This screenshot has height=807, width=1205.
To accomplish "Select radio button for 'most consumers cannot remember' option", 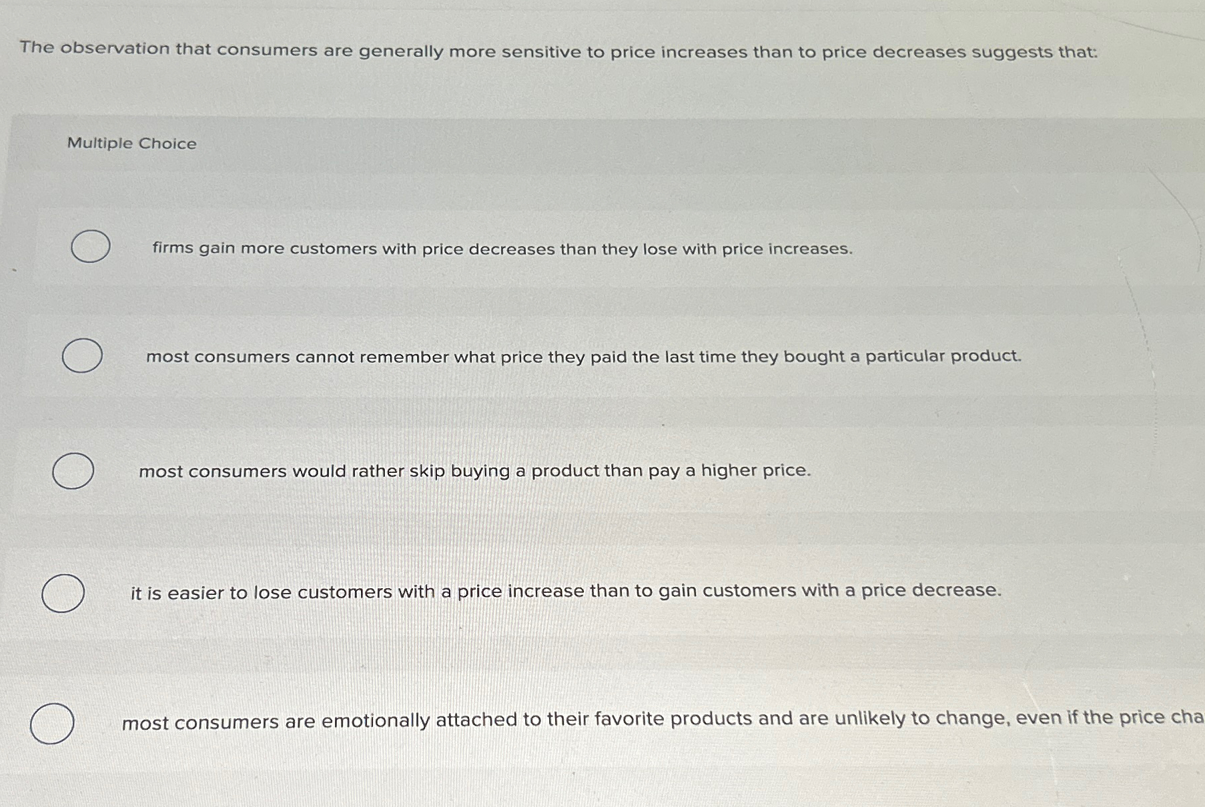I will coord(81,357).
